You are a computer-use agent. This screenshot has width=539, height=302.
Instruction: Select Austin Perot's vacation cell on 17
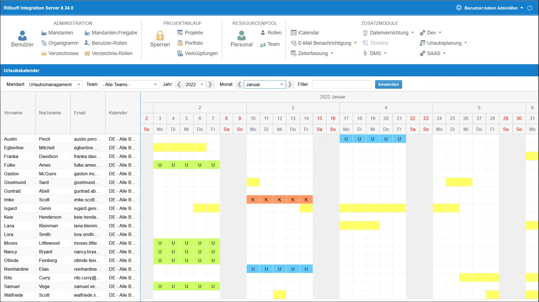click(x=346, y=139)
